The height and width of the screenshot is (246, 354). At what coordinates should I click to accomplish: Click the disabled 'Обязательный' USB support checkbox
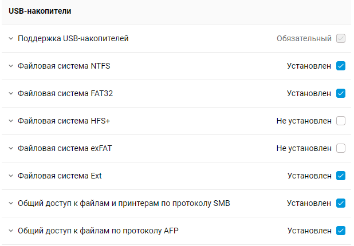tap(341, 39)
